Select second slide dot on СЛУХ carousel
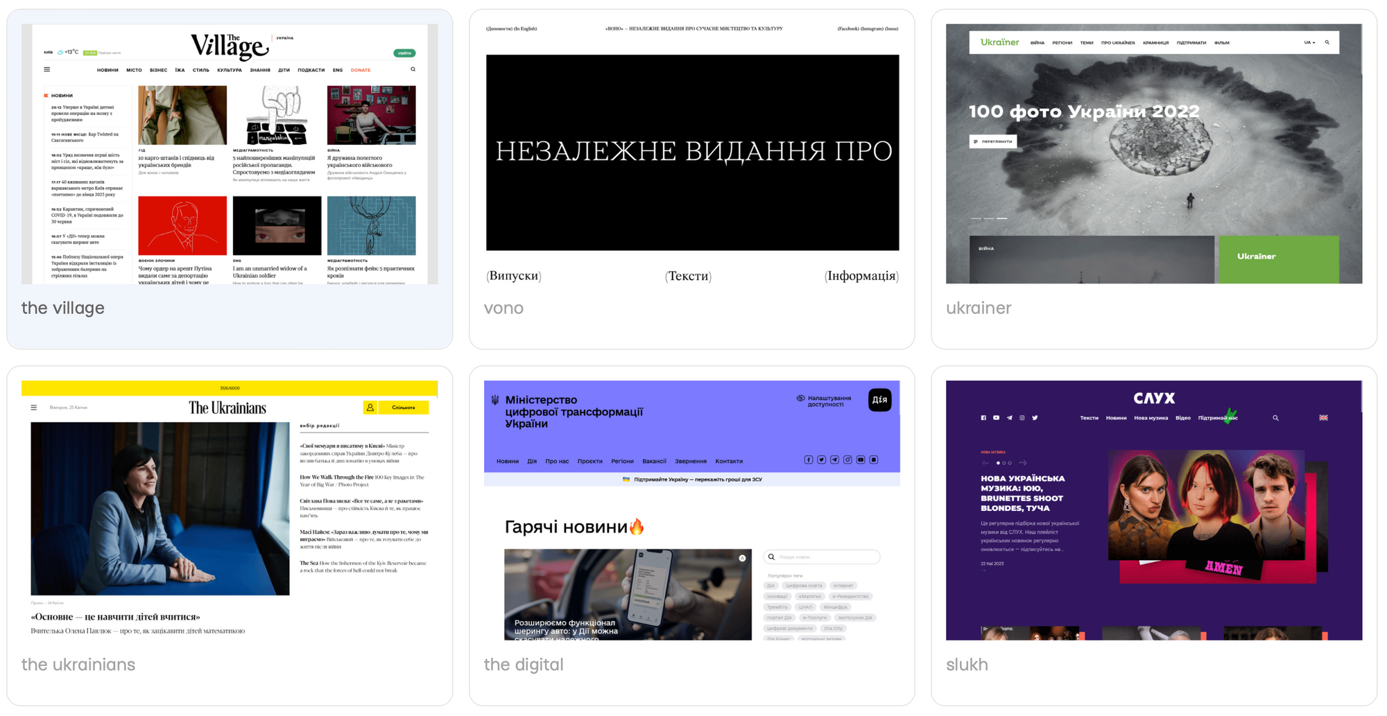The height and width of the screenshot is (716, 1387). coord(1004,462)
